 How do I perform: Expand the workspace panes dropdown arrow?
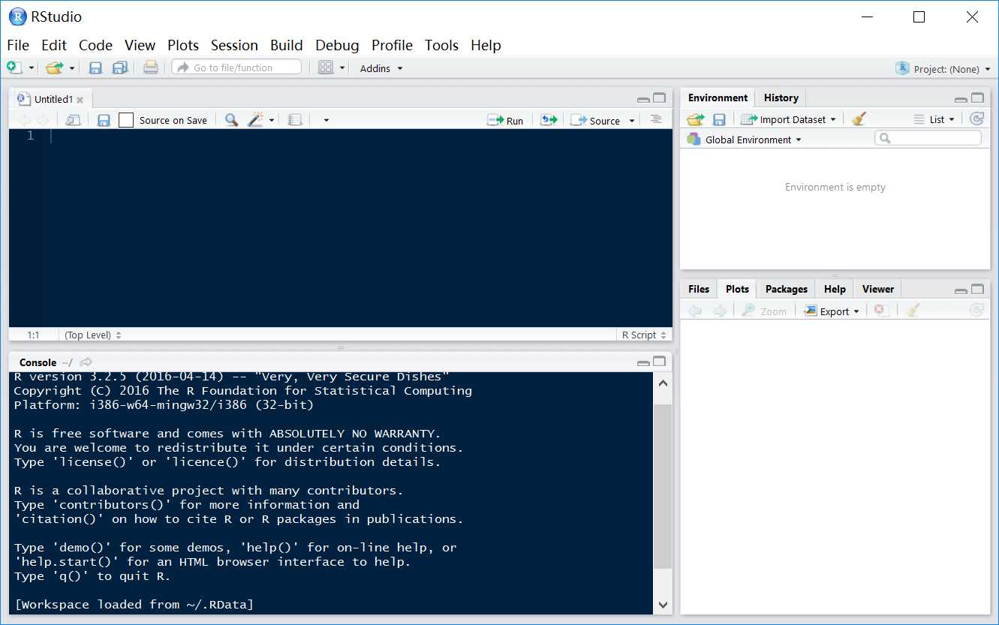[342, 68]
